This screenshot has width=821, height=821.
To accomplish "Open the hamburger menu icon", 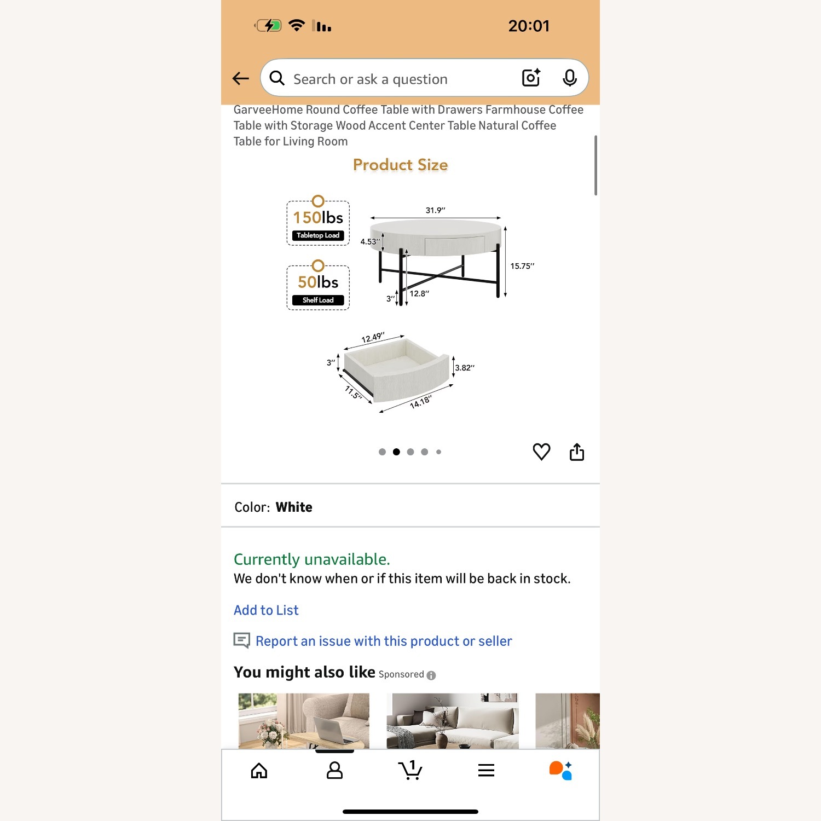I will point(486,771).
